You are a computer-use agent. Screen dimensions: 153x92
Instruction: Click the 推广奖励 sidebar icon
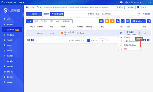5,61
